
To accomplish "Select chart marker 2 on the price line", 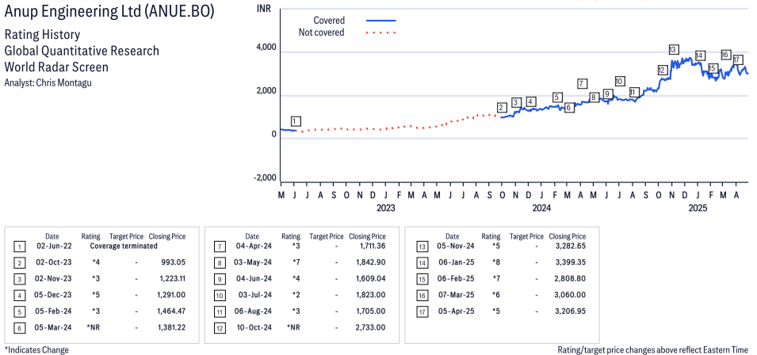I will coord(502,108).
